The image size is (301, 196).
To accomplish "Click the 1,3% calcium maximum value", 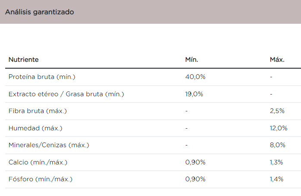I will [x=276, y=162].
